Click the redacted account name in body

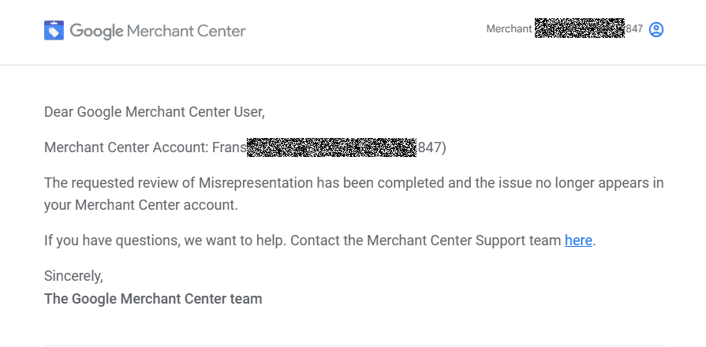(332, 147)
